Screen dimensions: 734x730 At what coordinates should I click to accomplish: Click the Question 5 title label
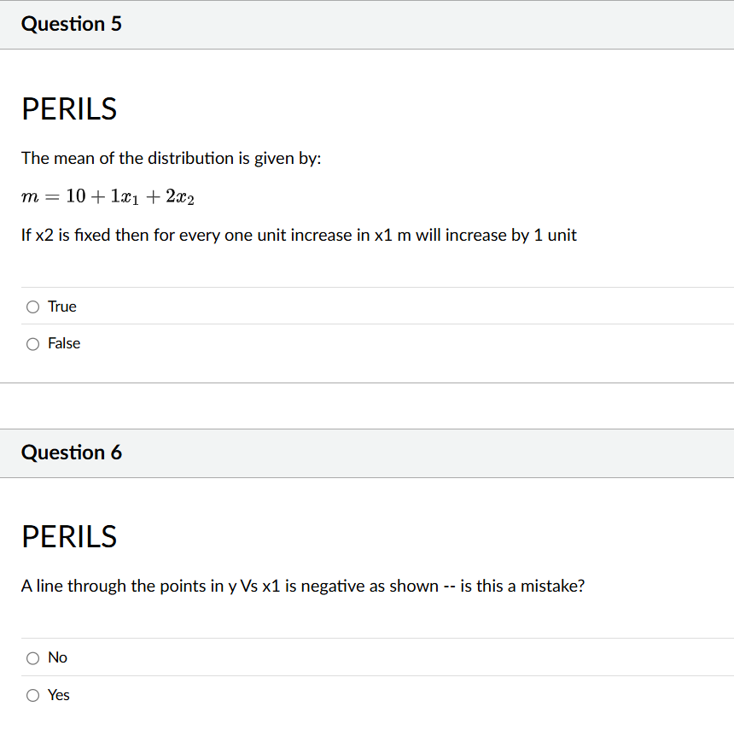tap(71, 24)
